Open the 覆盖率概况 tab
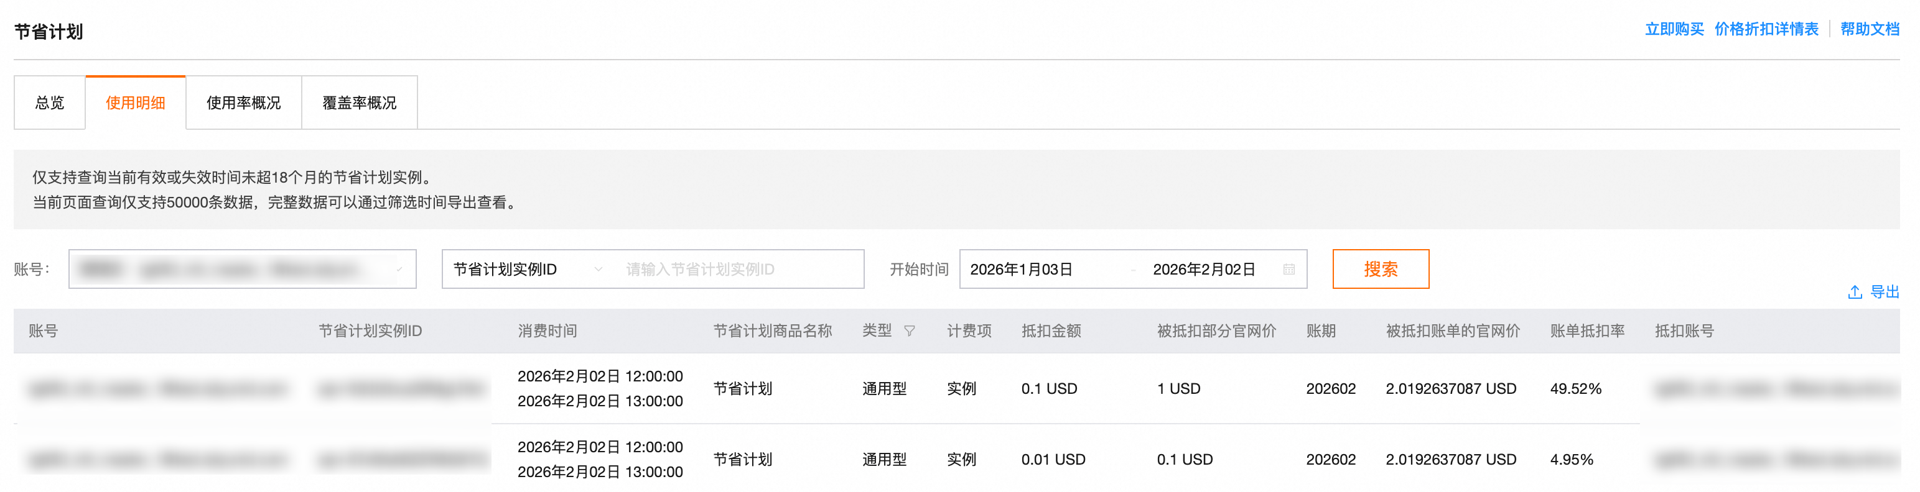1920x492 pixels. point(359,102)
